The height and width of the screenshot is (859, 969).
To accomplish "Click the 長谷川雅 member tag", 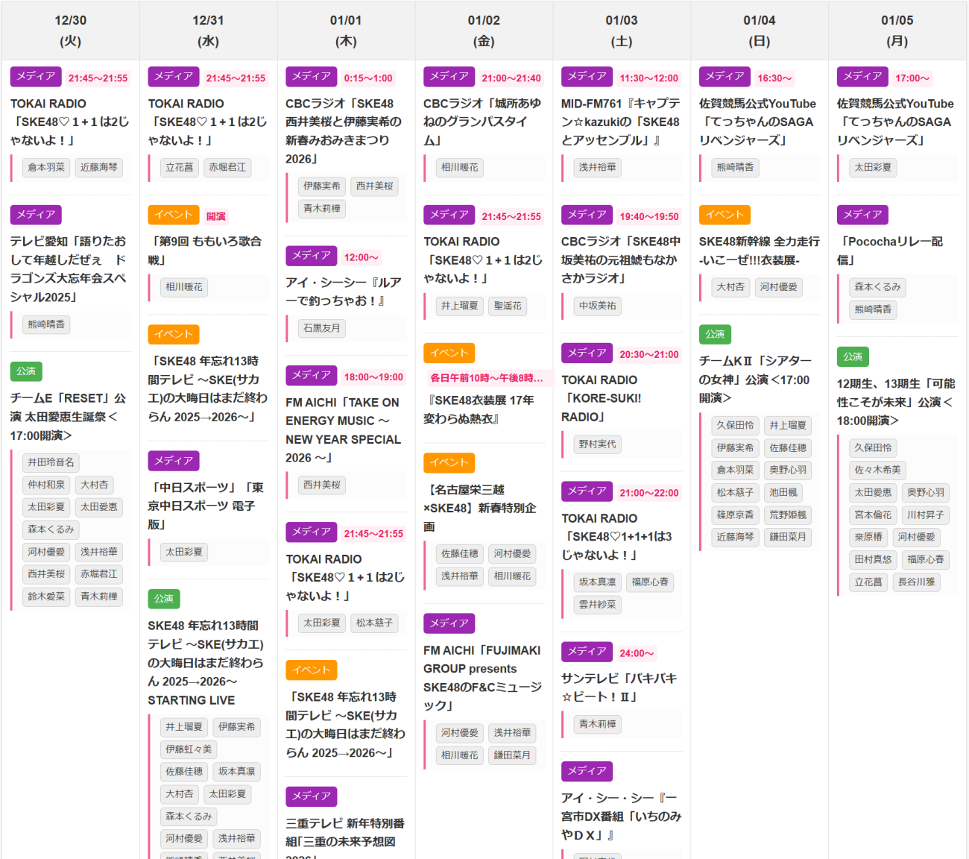I will click(916, 582).
